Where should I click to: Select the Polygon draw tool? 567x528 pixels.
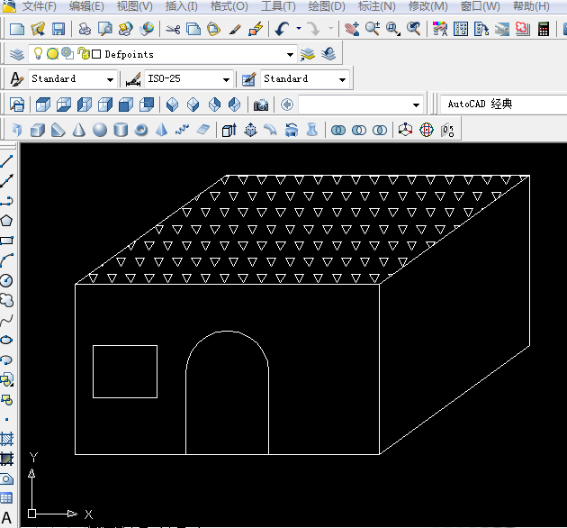pos(6,221)
